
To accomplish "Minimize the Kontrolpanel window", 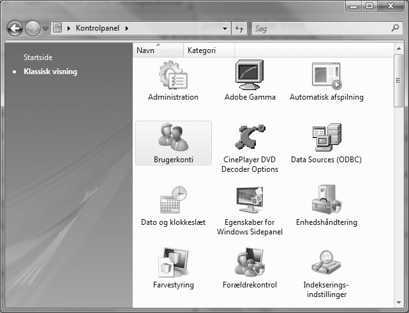I will point(353,6).
